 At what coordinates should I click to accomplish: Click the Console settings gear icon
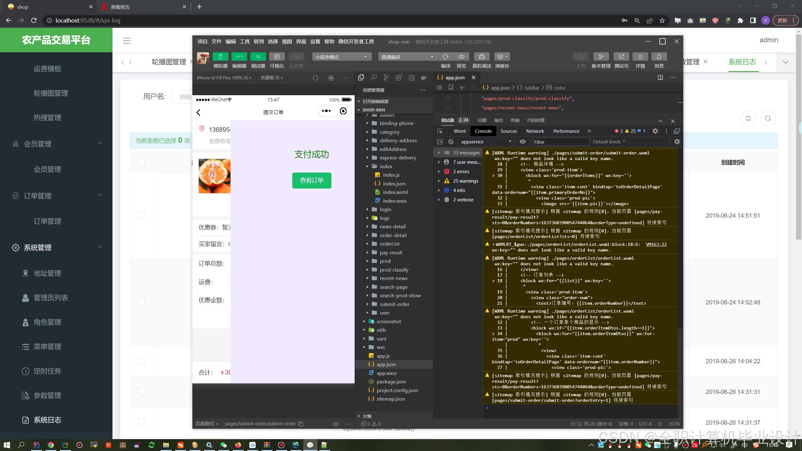point(677,142)
